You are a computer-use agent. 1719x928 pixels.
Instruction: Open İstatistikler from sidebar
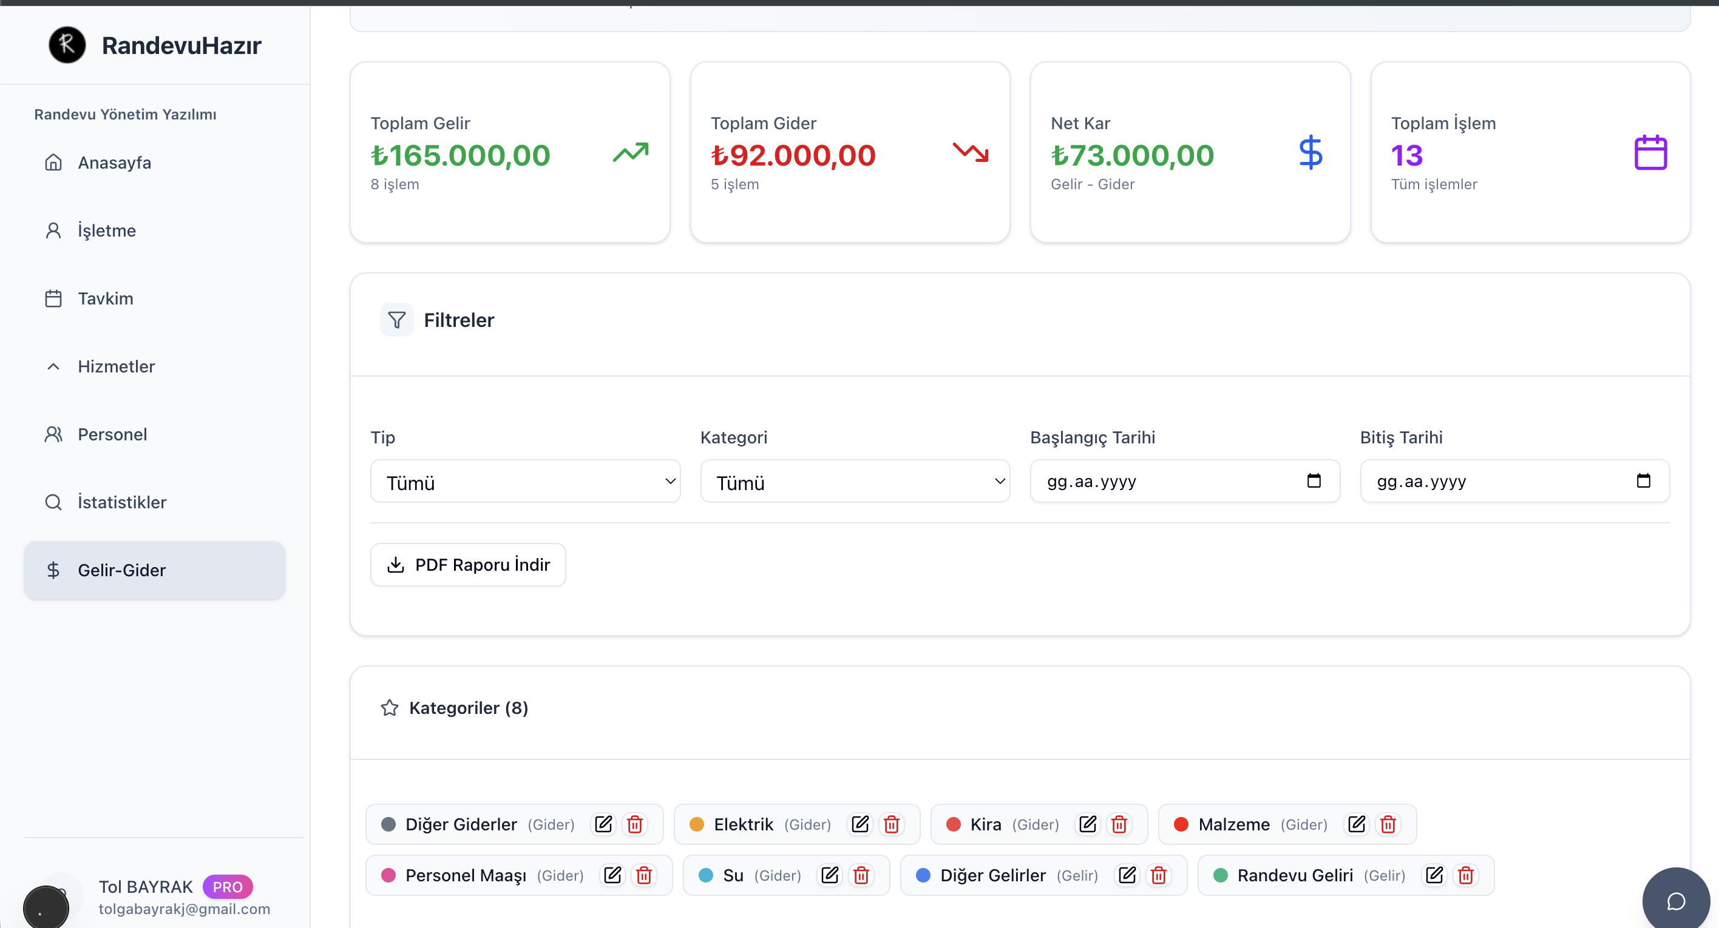point(121,502)
